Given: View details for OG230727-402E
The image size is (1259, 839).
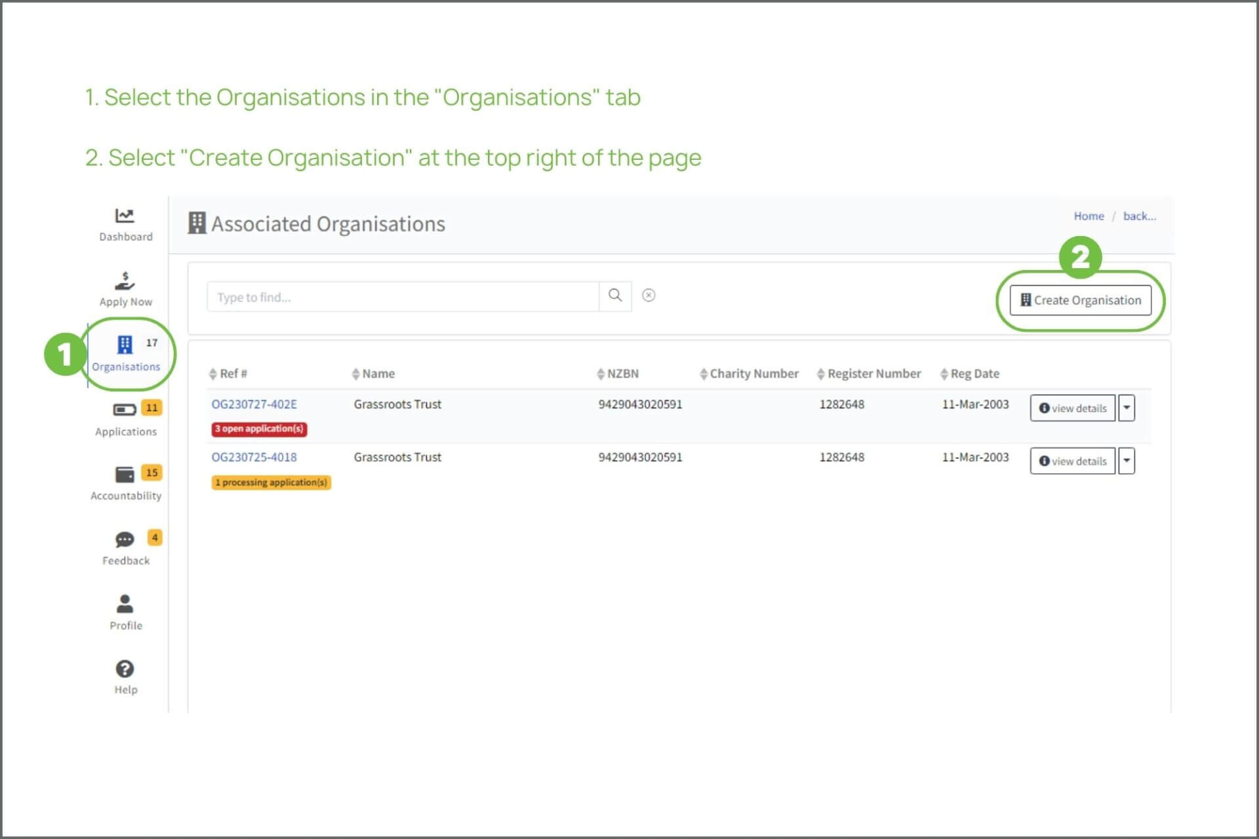Looking at the screenshot, I should 1073,408.
